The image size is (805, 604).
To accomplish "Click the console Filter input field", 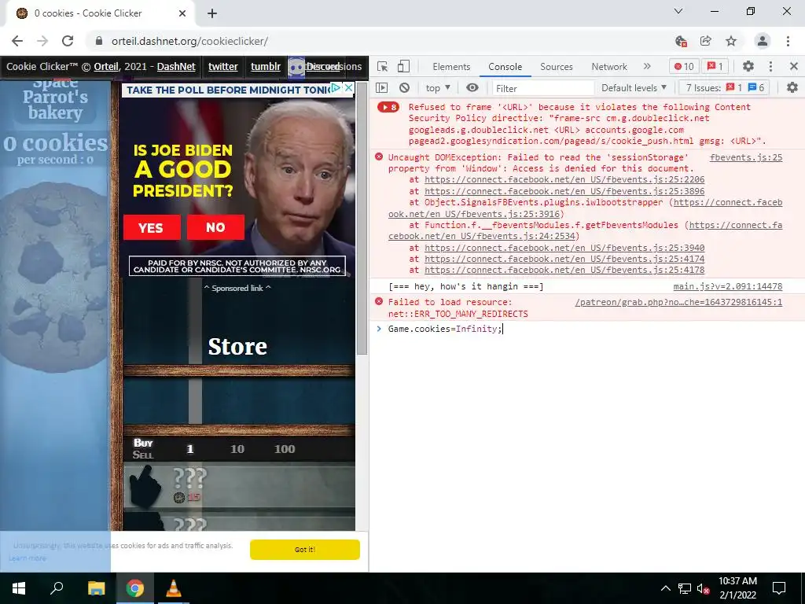I will 542,88.
